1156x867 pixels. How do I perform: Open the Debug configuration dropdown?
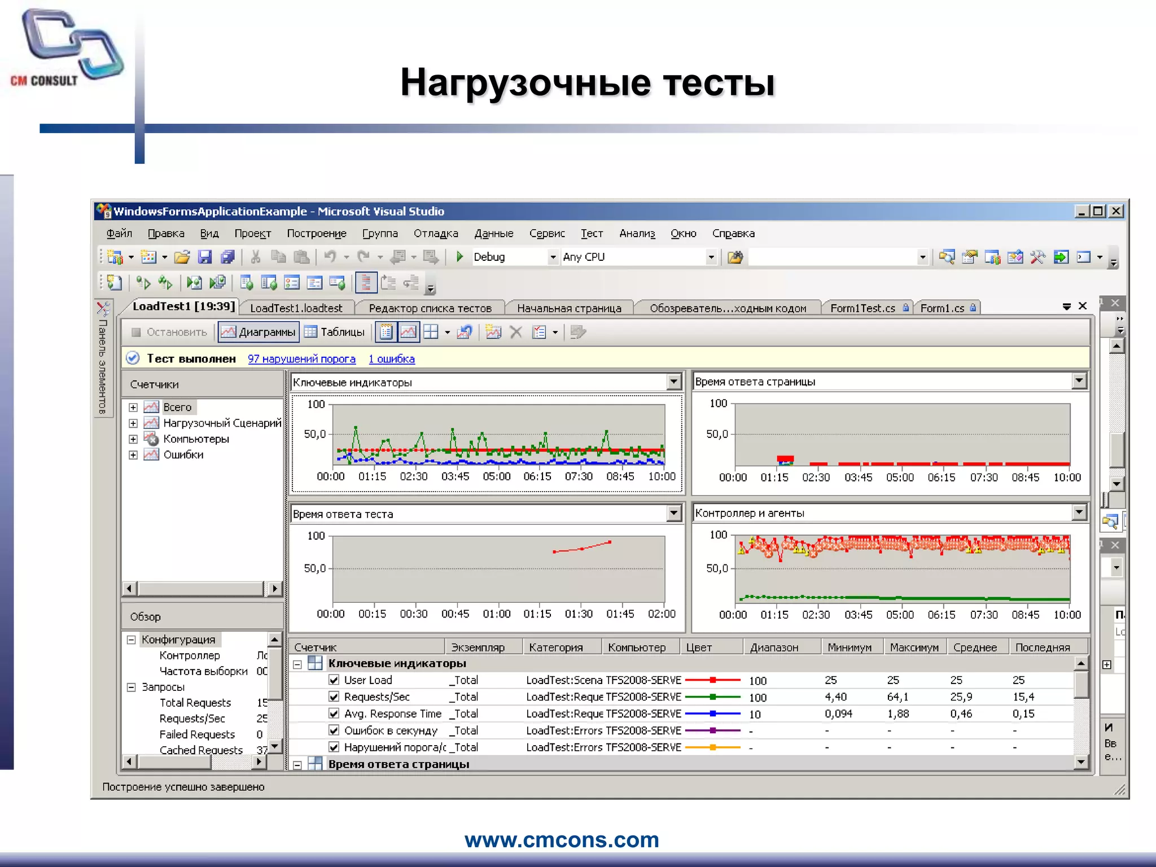pyautogui.click(x=553, y=257)
